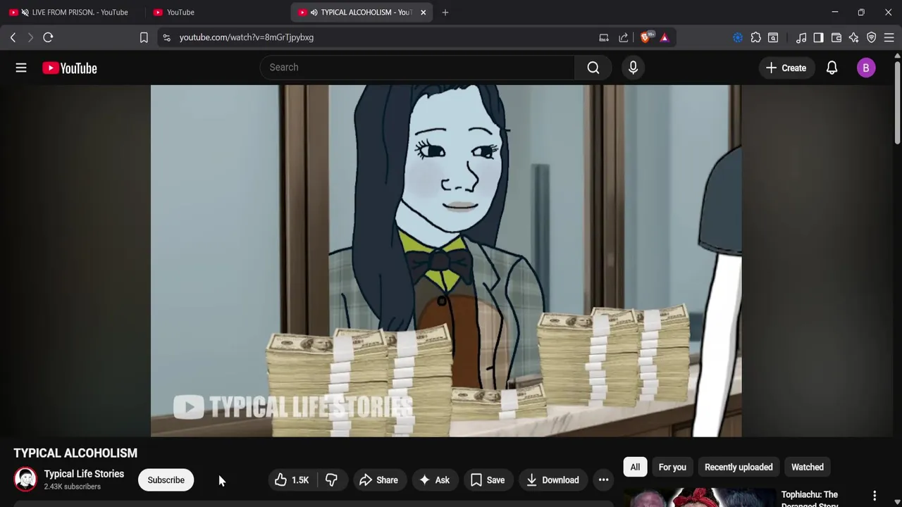Click the address bar URL
This screenshot has height=507, width=902.
coord(246,37)
